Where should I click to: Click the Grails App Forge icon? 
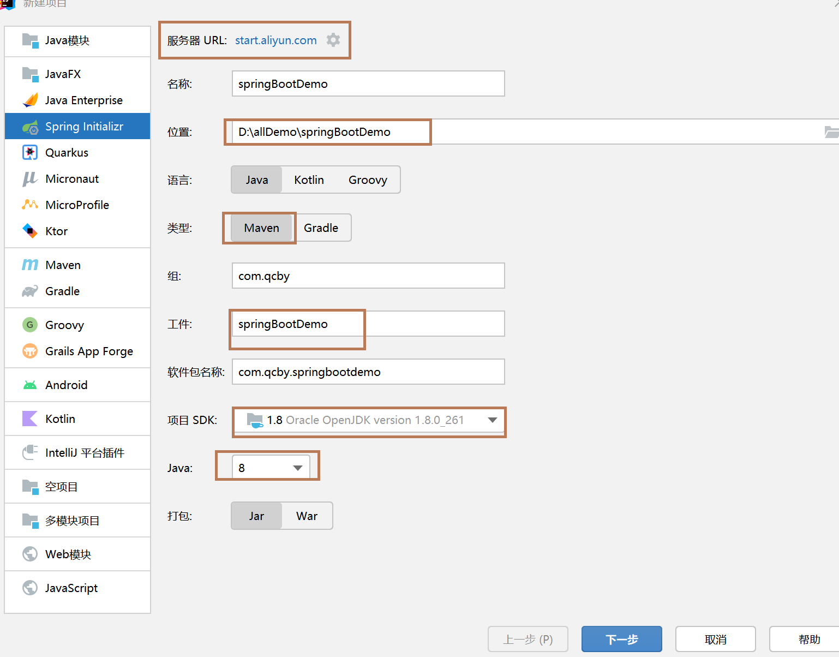click(30, 351)
